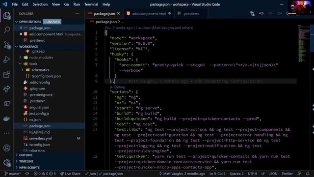Click the editor minimap
Viewport: 314px width, 177px height.
(304, 43)
